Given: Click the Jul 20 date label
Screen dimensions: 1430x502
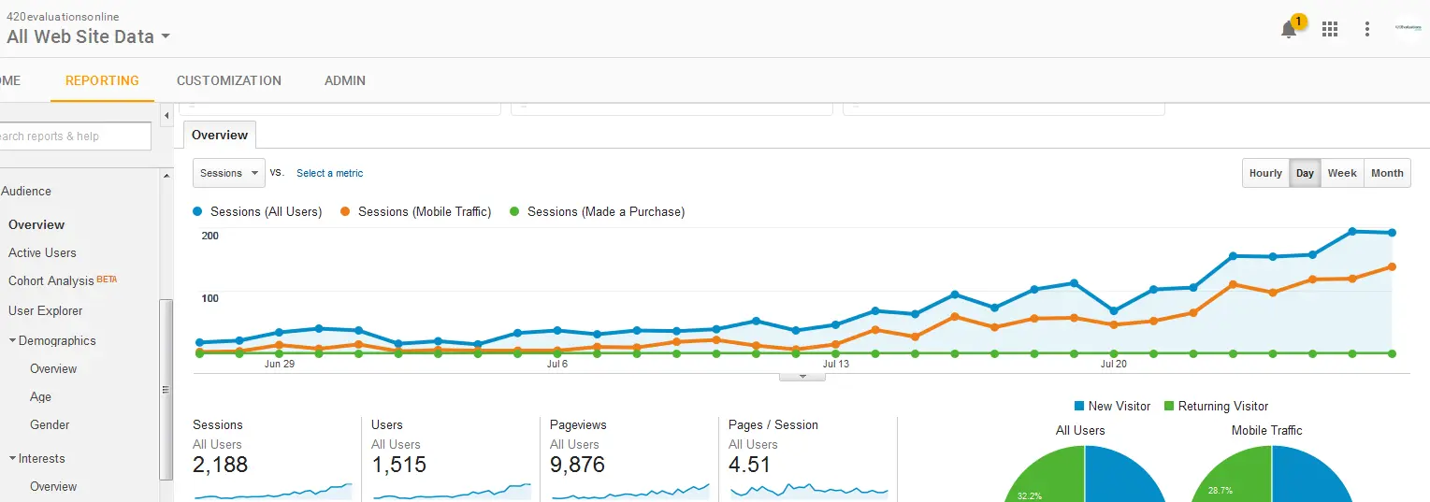Looking at the screenshot, I should (1113, 365).
